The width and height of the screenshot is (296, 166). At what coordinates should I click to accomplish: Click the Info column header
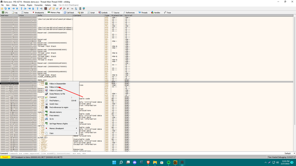point(55,15)
